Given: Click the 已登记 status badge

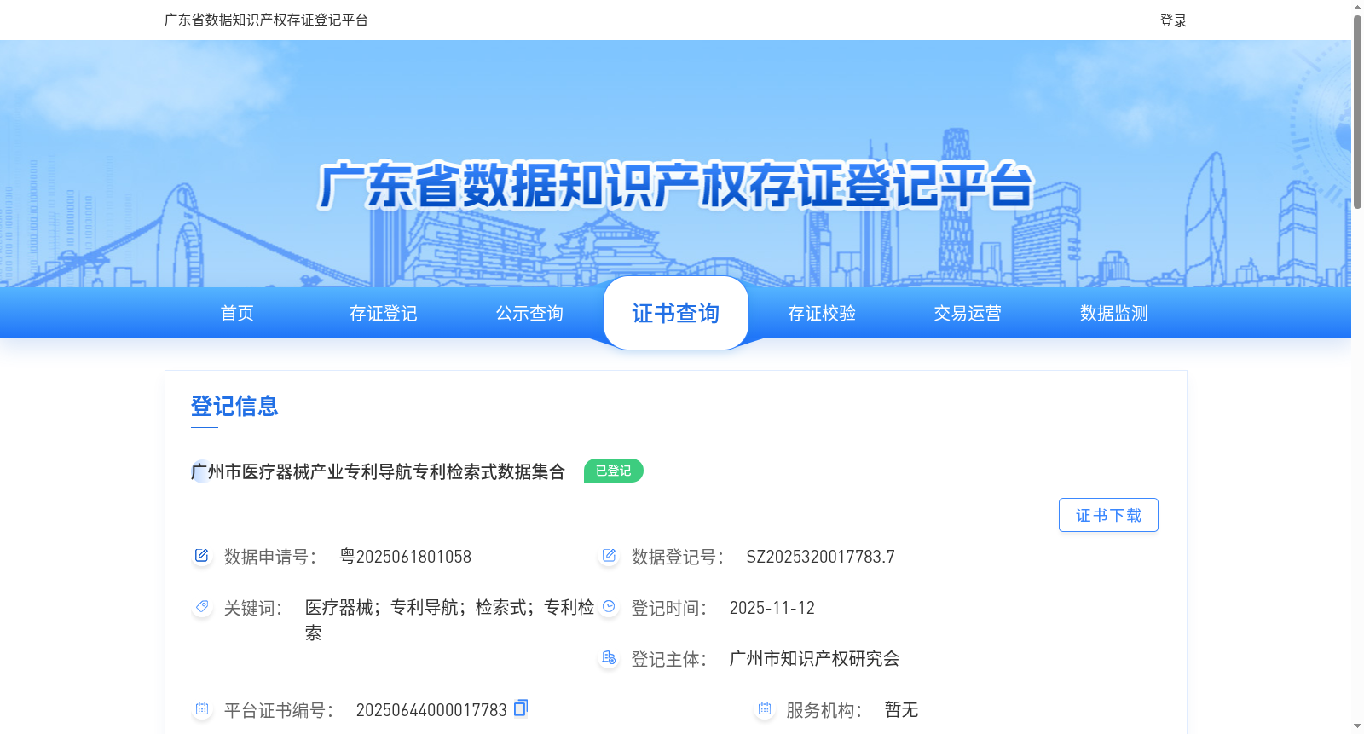Looking at the screenshot, I should point(614,471).
